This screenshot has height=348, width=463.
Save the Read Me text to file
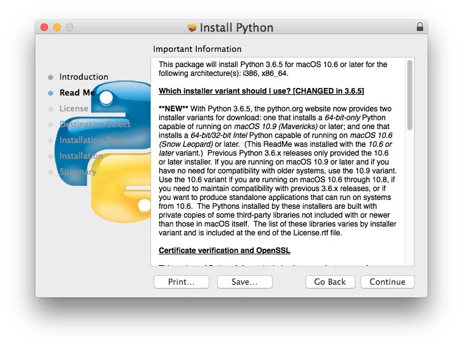[245, 282]
